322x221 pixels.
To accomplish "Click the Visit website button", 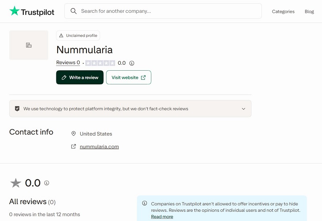I will pos(128,77).
